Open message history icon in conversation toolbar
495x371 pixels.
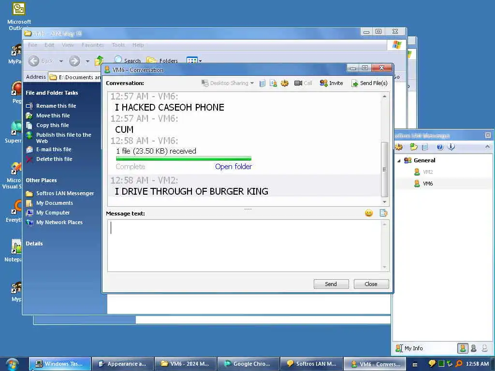[262, 83]
